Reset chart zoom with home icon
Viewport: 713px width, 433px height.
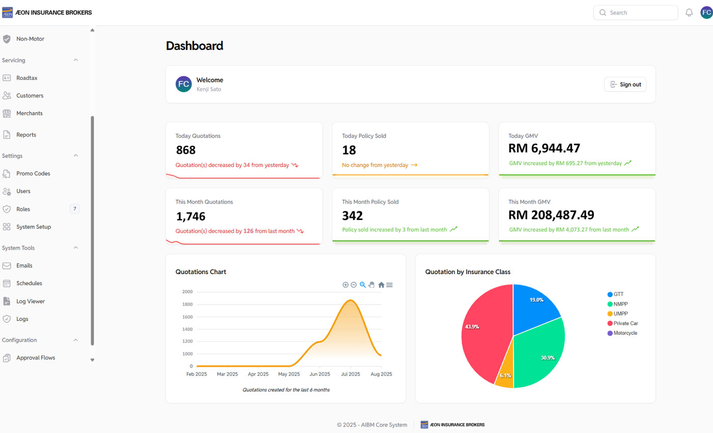[x=381, y=285]
